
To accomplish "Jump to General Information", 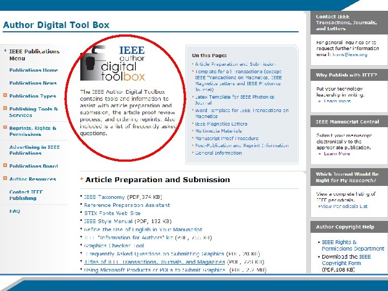I will coord(218,153).
